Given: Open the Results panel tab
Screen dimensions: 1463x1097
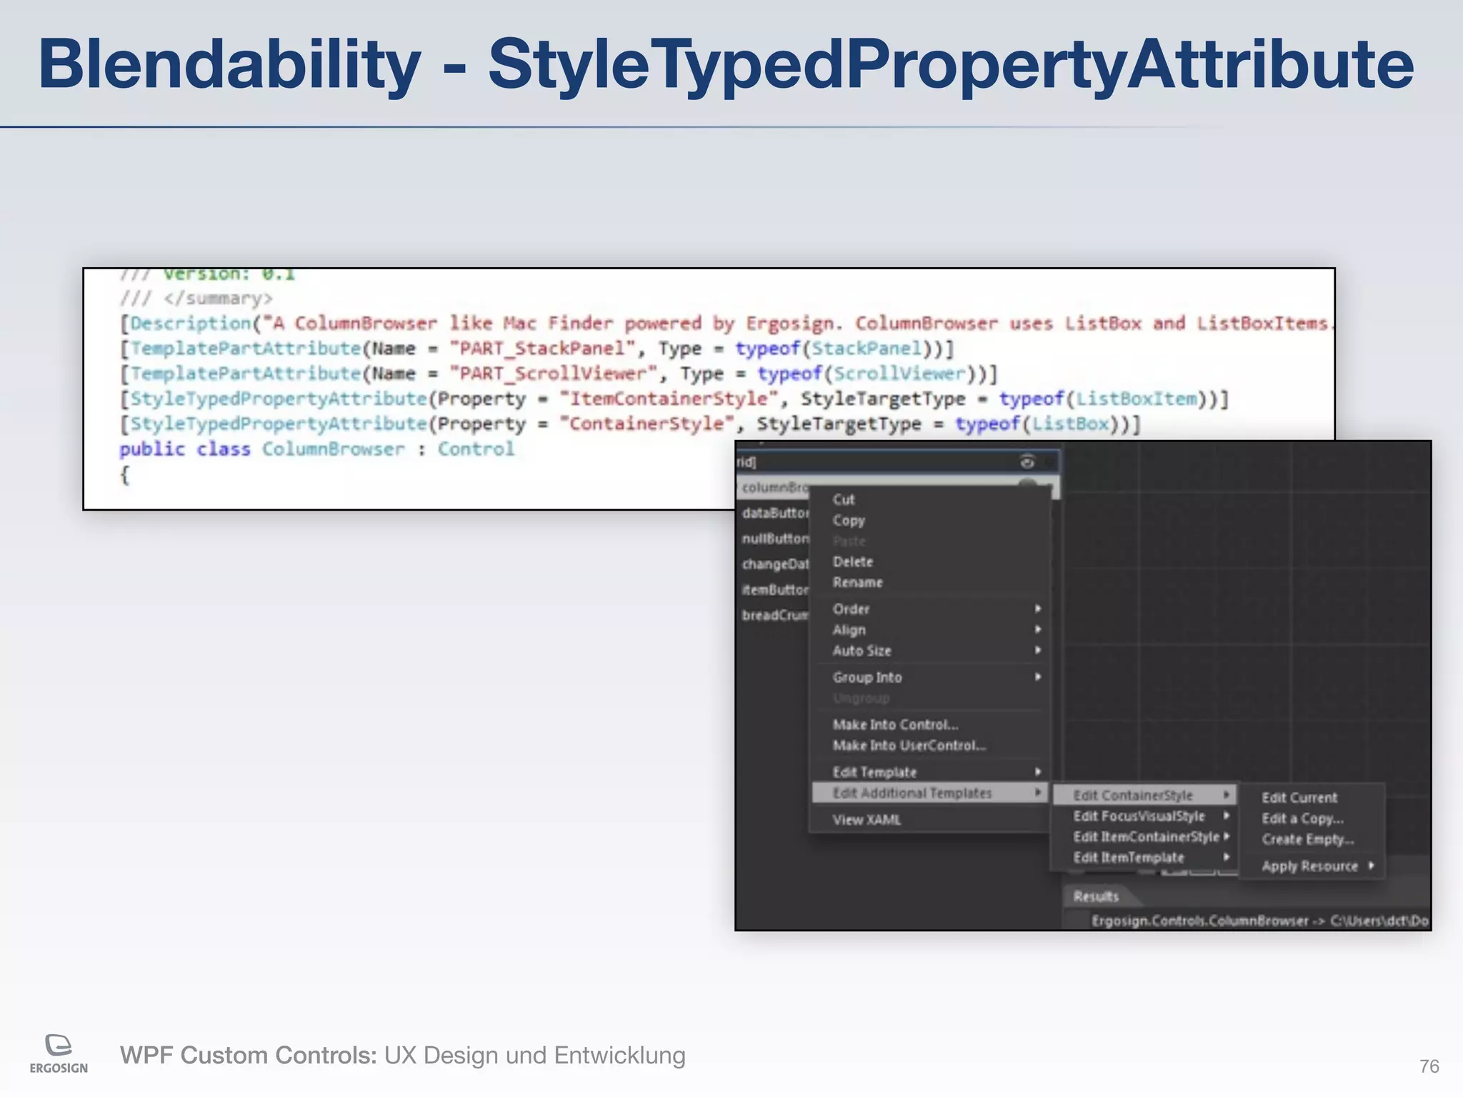Looking at the screenshot, I should [1096, 896].
